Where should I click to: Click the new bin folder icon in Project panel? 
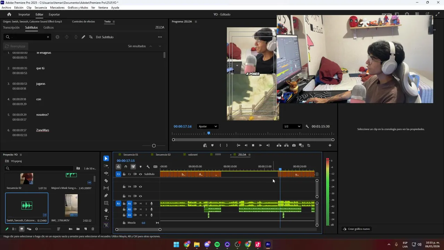coord(78,229)
